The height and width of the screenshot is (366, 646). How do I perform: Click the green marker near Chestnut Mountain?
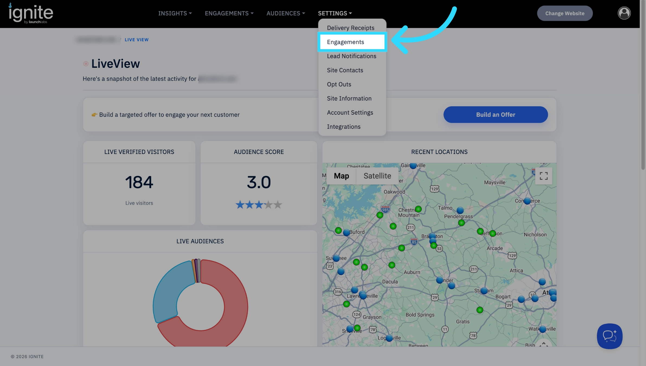(x=418, y=209)
